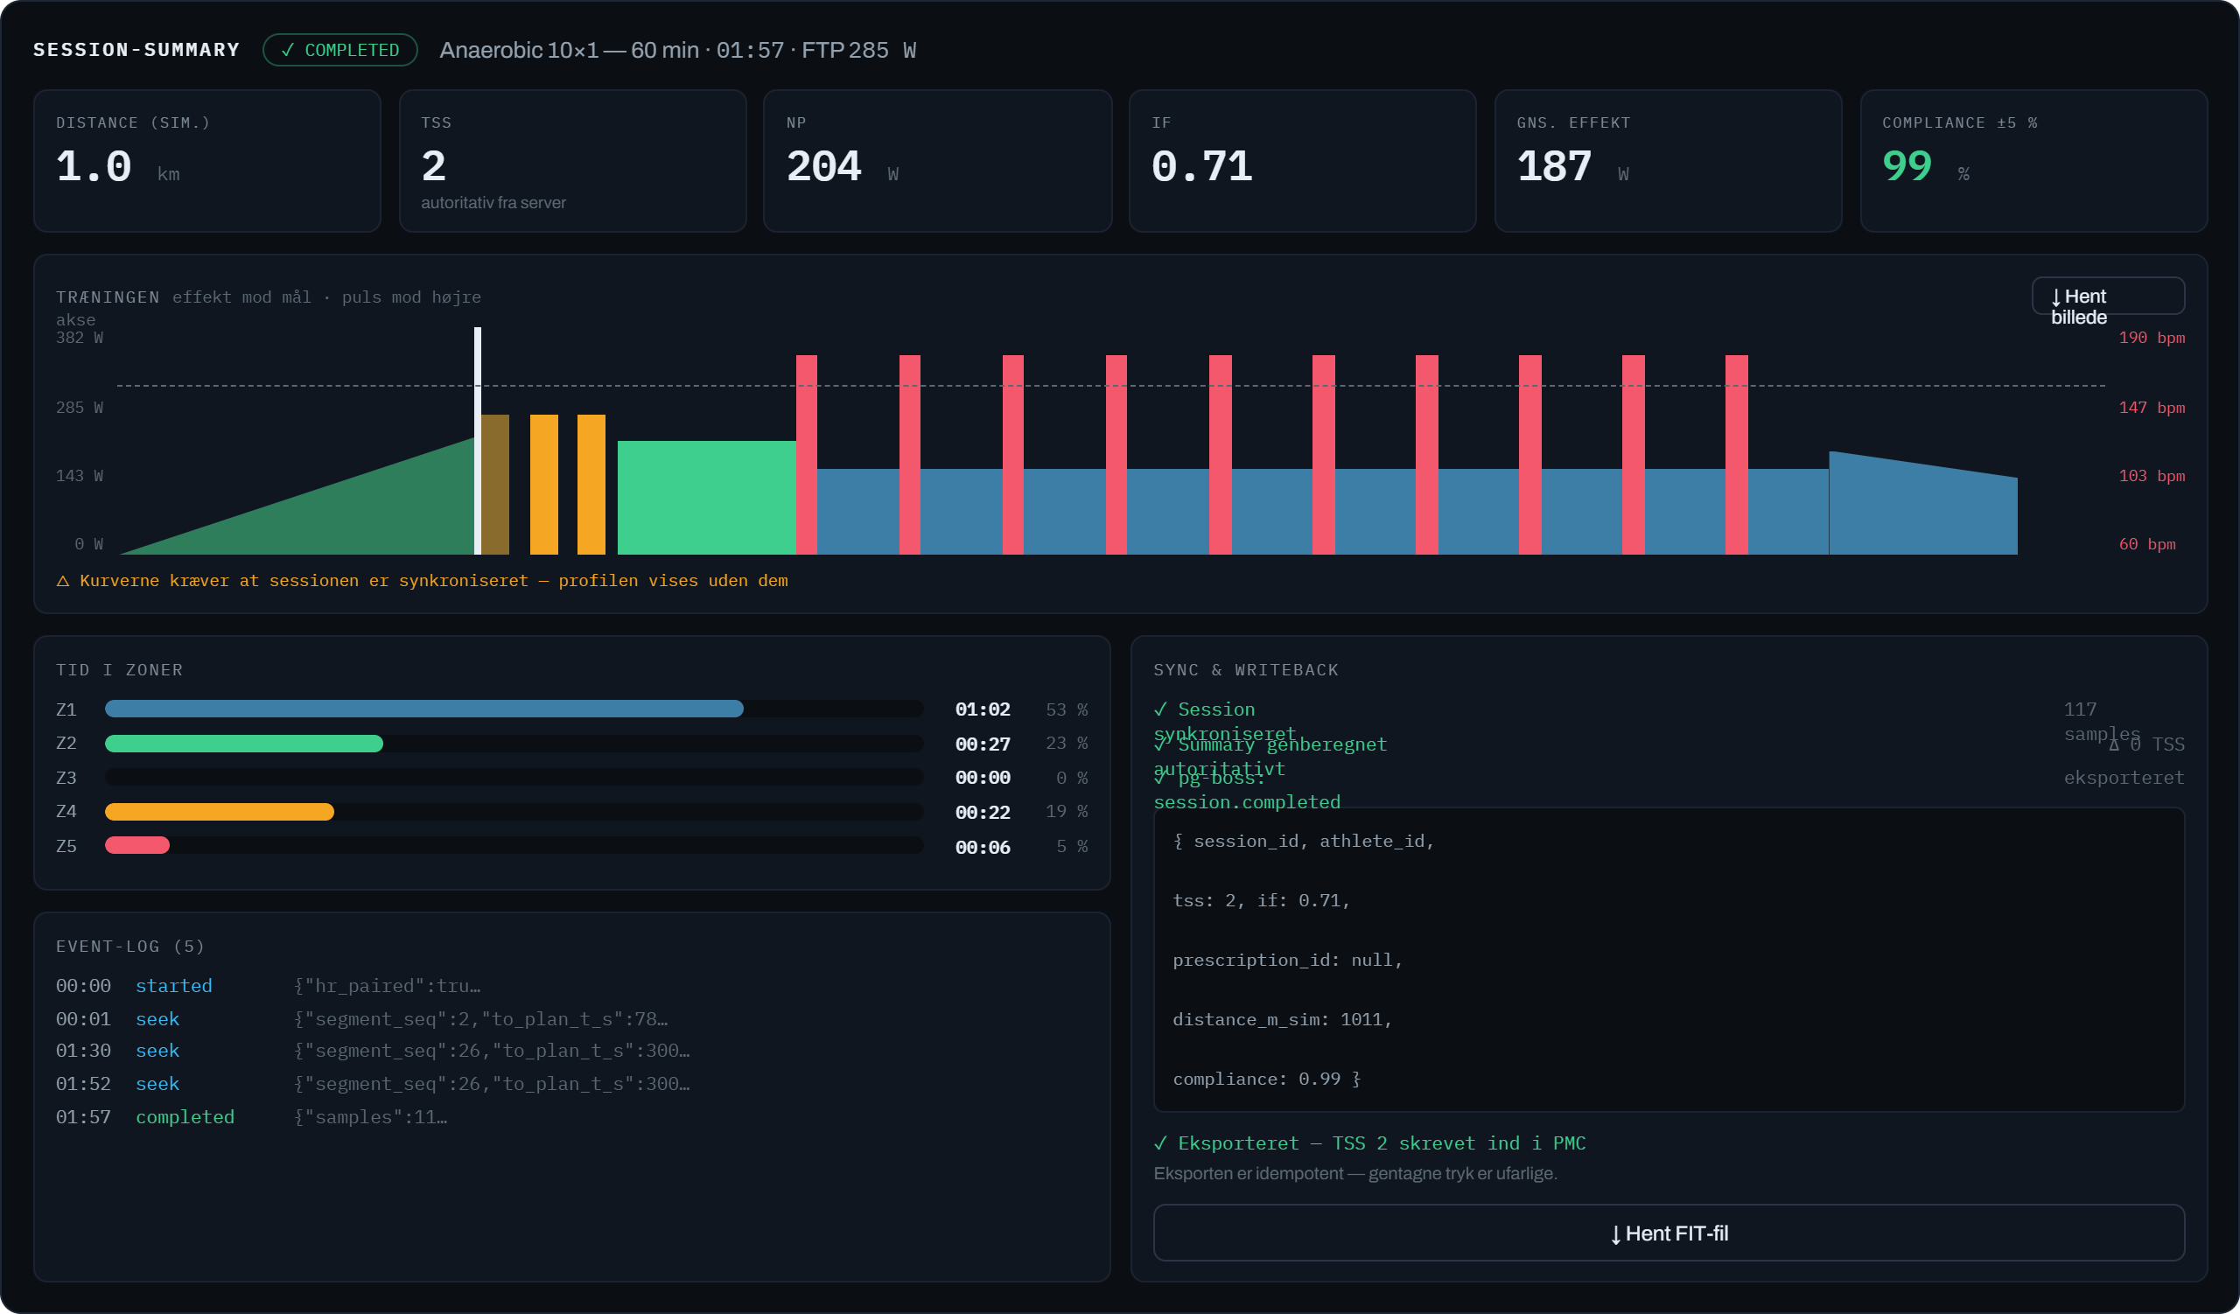Click the Z4 time value 00:22

pyautogui.click(x=983, y=812)
